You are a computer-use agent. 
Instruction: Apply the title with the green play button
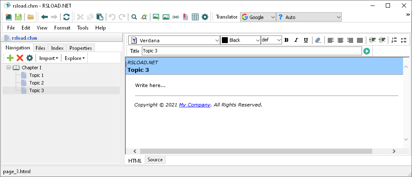[x=367, y=51]
